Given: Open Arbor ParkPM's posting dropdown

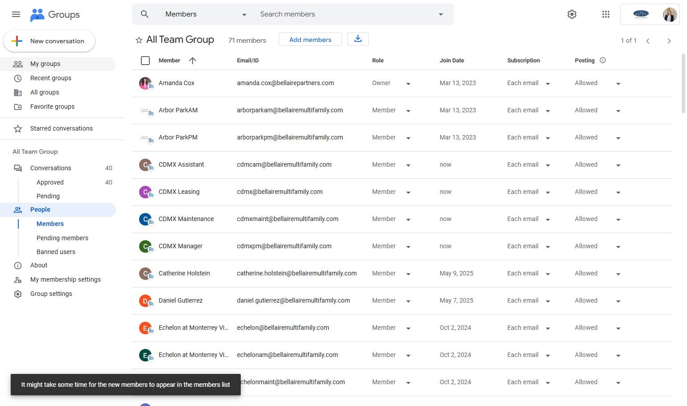Looking at the screenshot, I should point(618,138).
